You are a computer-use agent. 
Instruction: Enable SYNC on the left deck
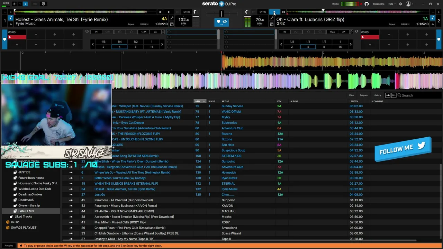point(187,12)
